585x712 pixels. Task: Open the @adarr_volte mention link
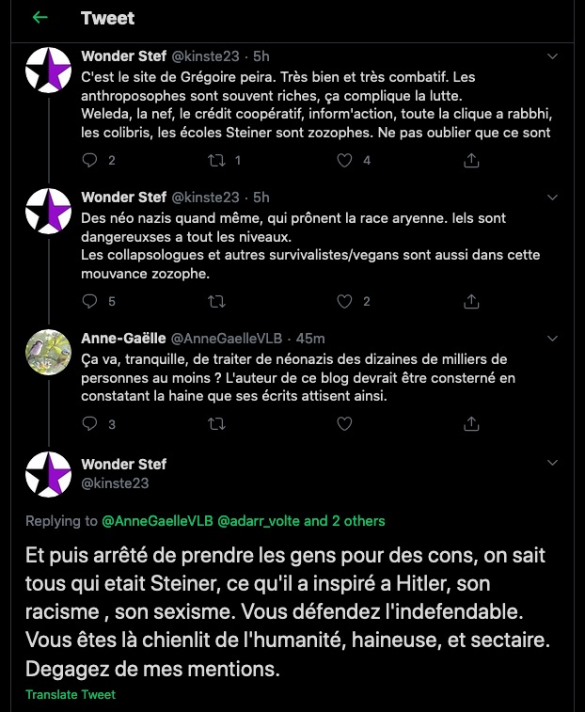click(x=259, y=520)
